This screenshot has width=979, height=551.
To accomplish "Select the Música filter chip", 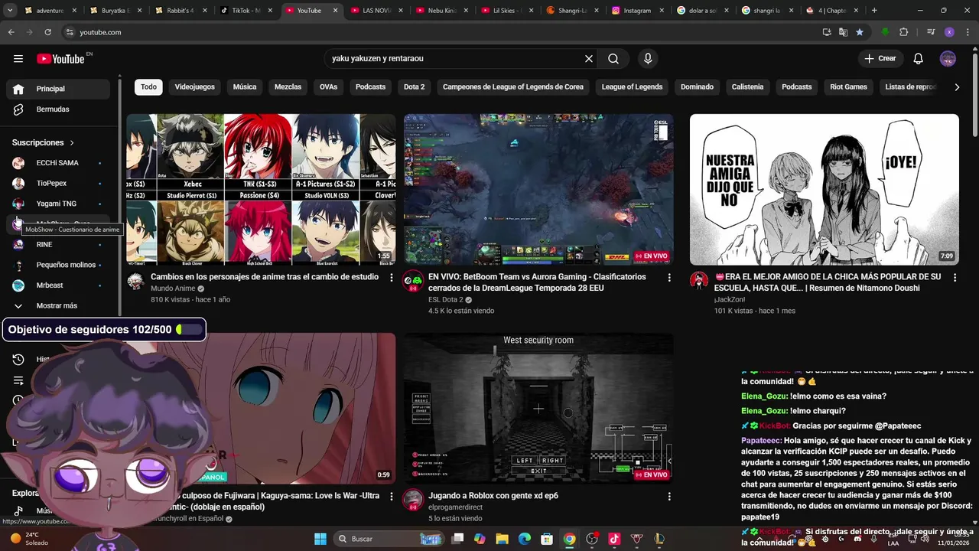I will [245, 87].
